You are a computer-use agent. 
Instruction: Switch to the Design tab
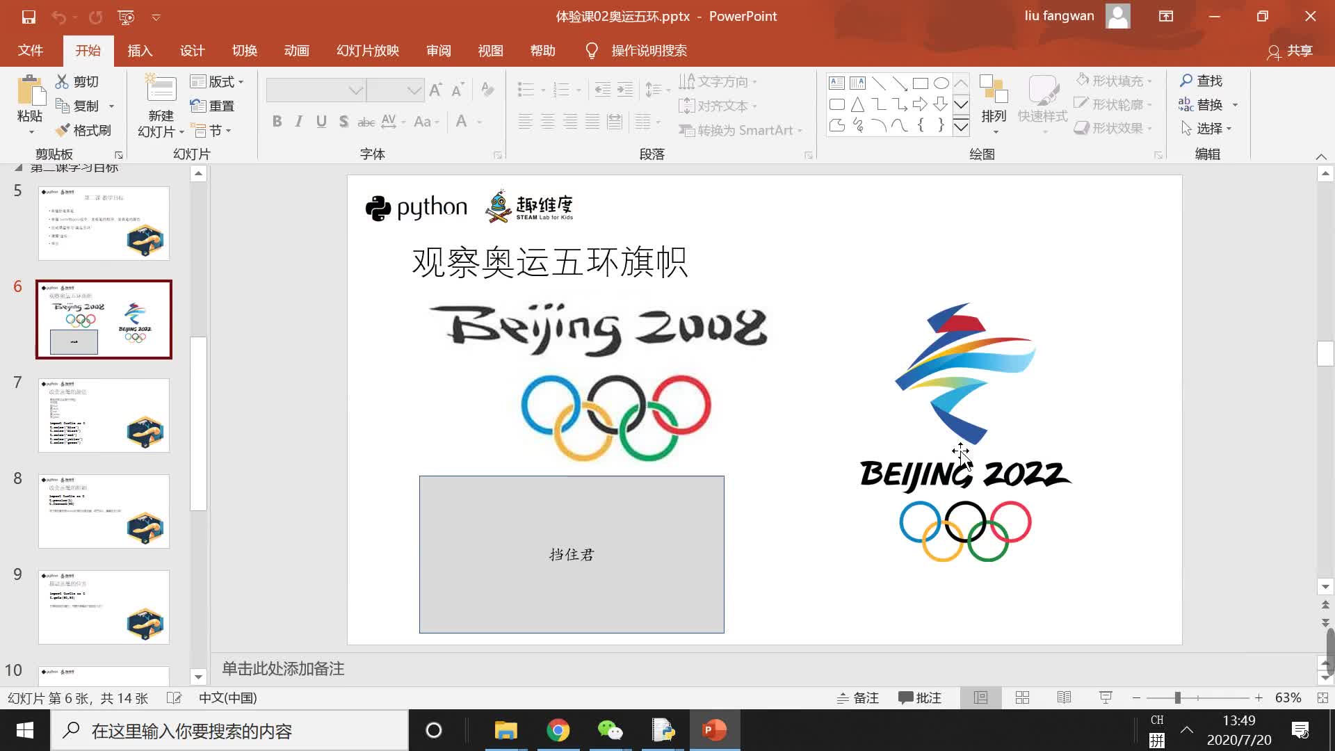pos(192,51)
